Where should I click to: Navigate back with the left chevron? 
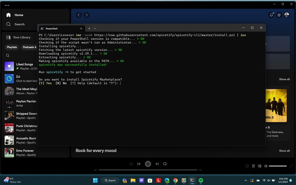(x=79, y=15)
